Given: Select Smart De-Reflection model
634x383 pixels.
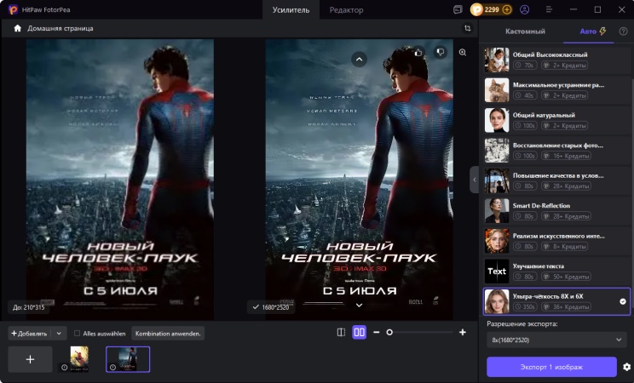Looking at the screenshot, I should pos(556,210).
